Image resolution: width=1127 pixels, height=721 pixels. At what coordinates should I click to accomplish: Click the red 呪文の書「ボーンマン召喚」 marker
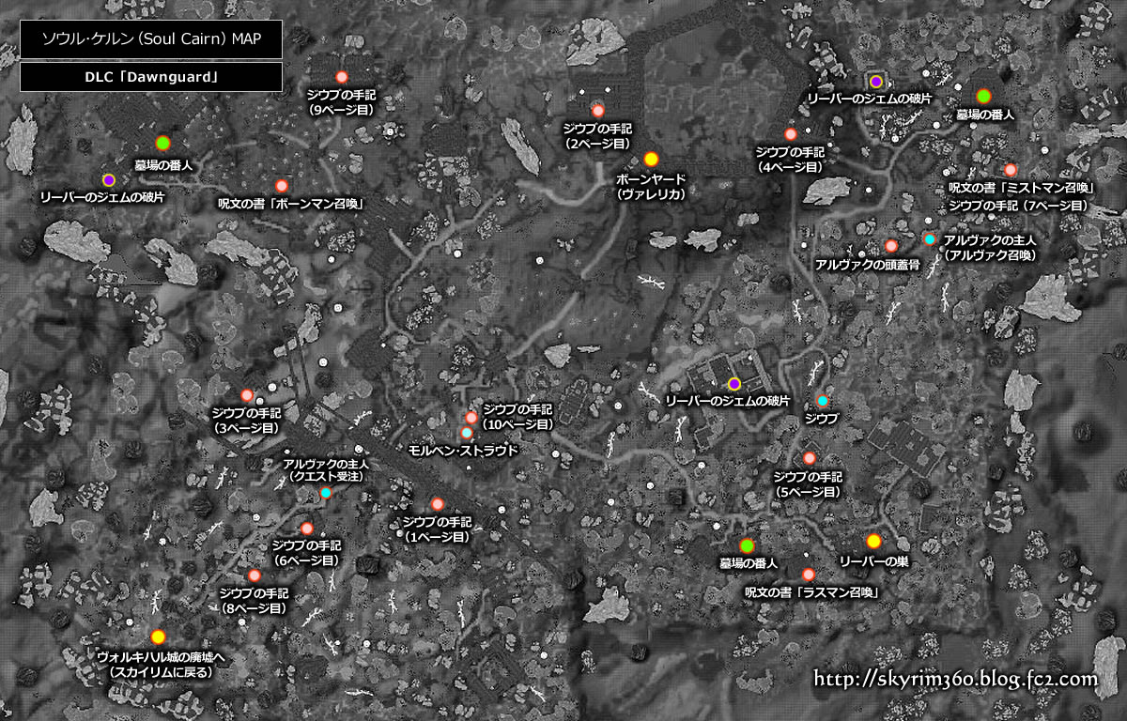point(281,186)
